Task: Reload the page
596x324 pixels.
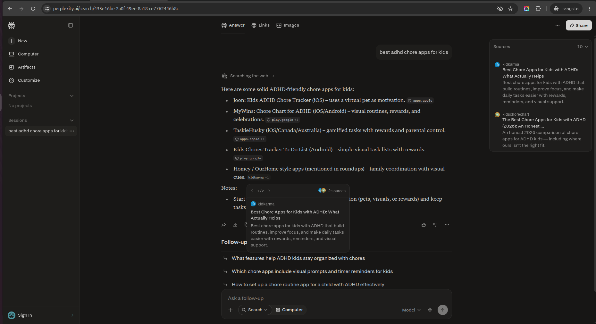Action: coord(33,9)
